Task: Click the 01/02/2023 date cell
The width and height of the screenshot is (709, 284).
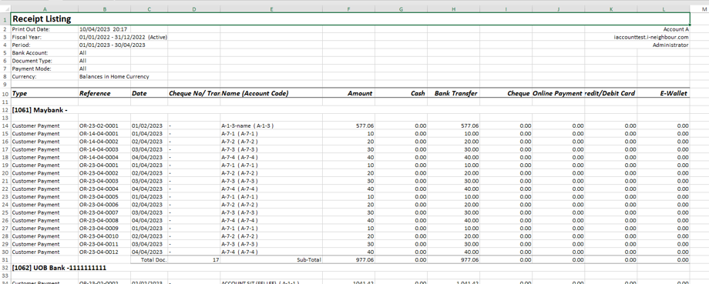Action: click(x=149, y=125)
